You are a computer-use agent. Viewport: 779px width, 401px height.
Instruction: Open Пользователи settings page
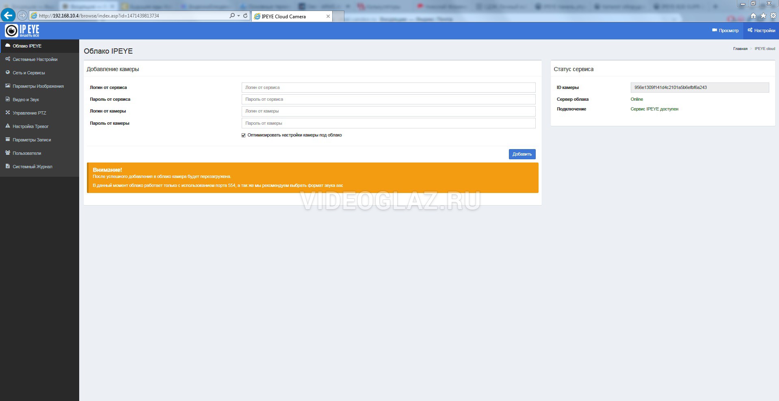39,153
